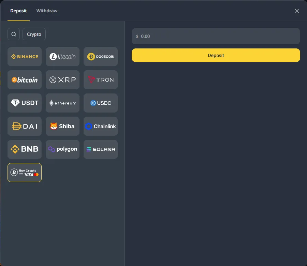
Task: Filter methods by Crypto
Action: click(34, 34)
